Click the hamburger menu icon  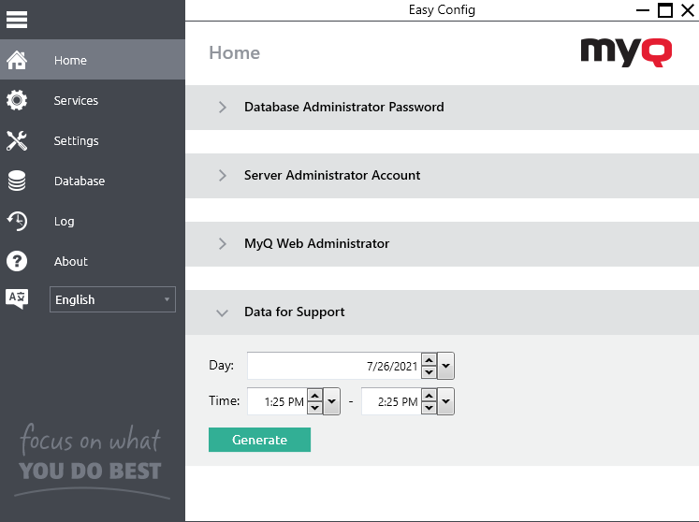click(17, 19)
